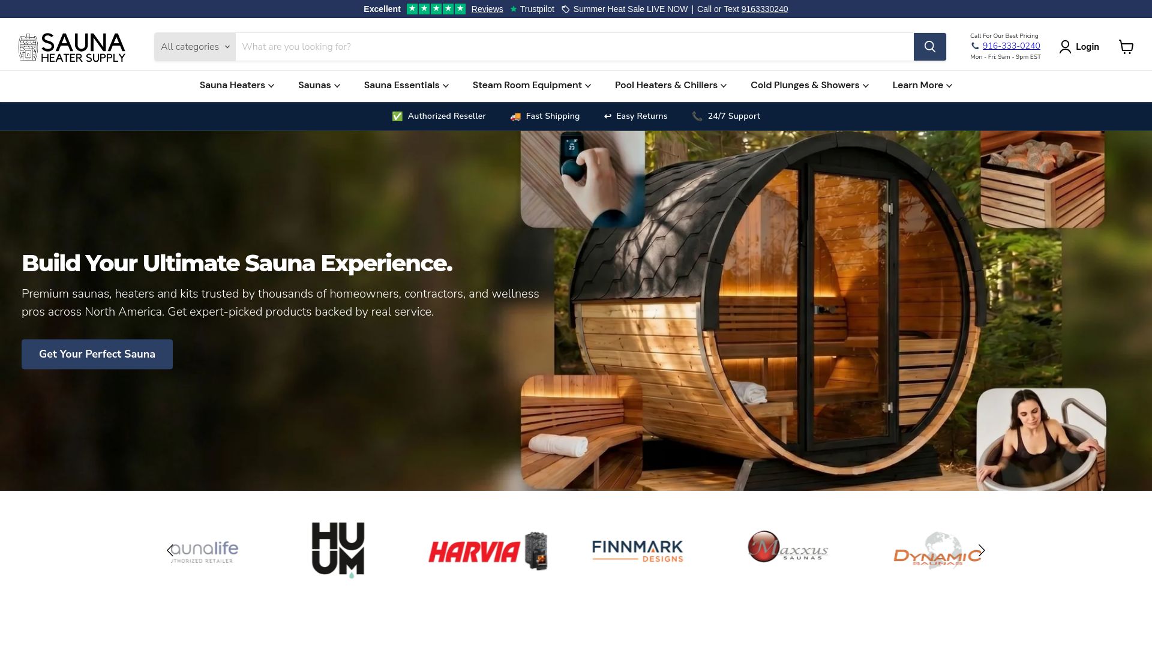Screen dimensions: 1152x648
Task: Expand the Cold Plunges & Showers menu
Action: point(809,85)
